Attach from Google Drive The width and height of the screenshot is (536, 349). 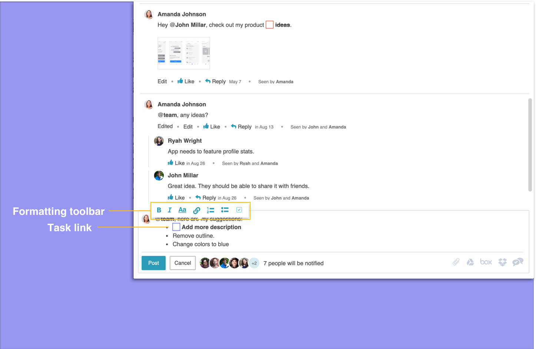(x=470, y=262)
